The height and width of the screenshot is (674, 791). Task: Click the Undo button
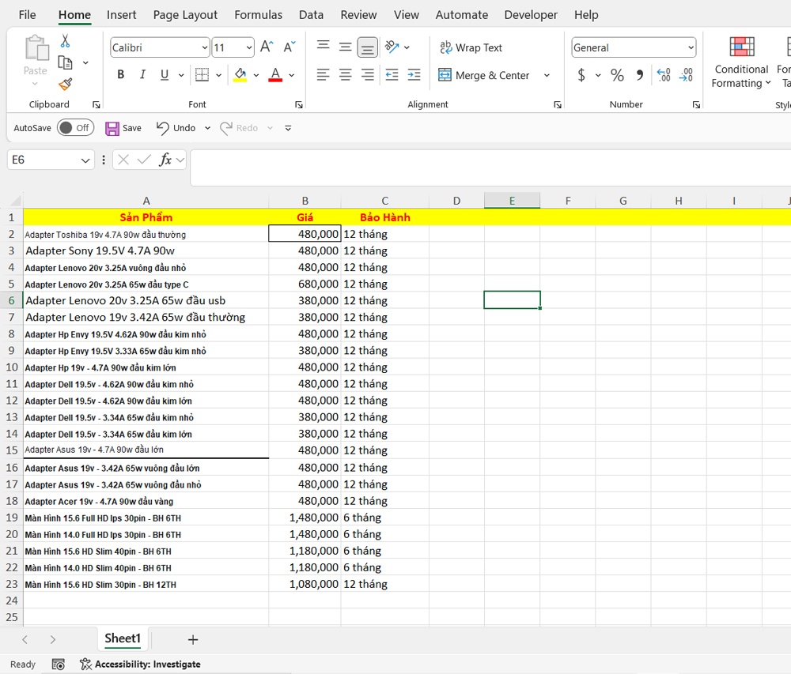coord(176,128)
